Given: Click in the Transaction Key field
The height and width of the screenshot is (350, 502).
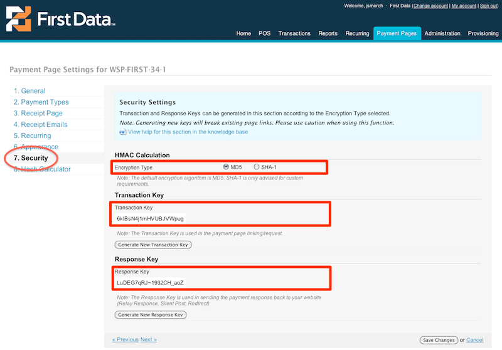Looking at the screenshot, I should (x=151, y=218).
